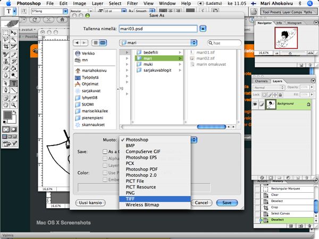The width and height of the screenshot is (319, 239).
Task: Toggle Rectangular Marquee action checkbox
Action: pos(257,189)
